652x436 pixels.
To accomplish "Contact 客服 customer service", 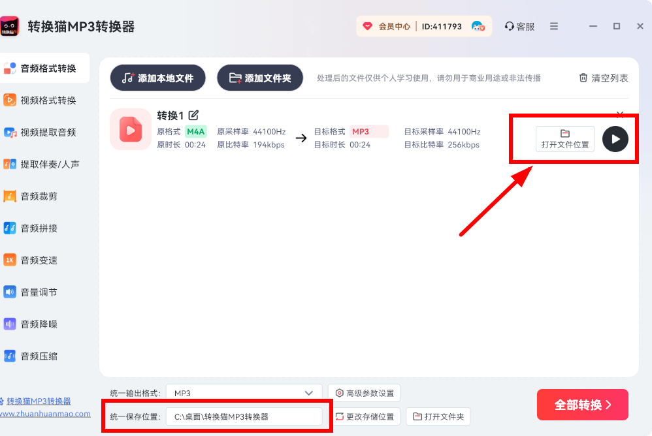I will click(520, 27).
